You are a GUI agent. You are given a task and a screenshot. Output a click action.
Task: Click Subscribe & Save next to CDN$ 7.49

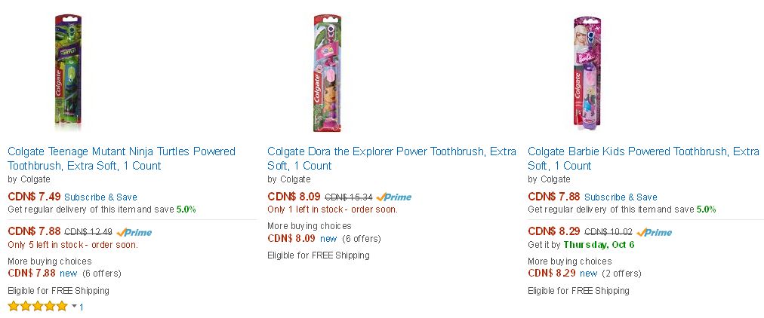click(x=100, y=197)
